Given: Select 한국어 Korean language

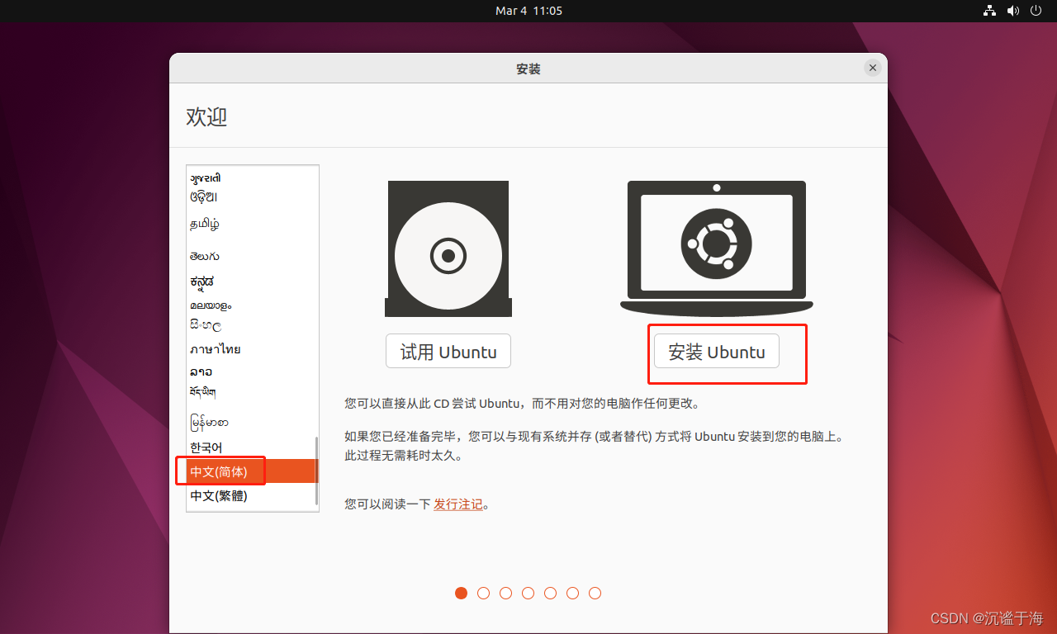Looking at the screenshot, I should 252,447.
